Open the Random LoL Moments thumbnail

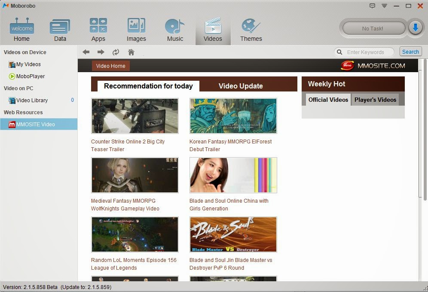point(135,234)
